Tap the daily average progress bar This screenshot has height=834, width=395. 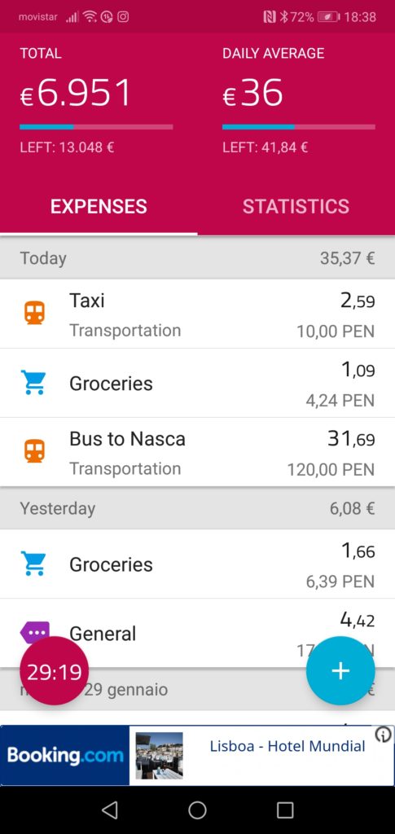point(299,127)
